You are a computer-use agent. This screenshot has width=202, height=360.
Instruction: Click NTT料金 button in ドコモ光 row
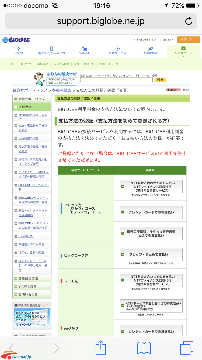151,280
